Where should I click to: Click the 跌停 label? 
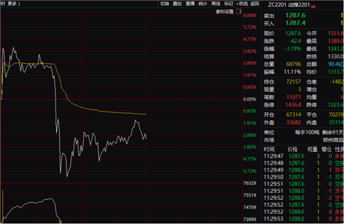(311, 105)
